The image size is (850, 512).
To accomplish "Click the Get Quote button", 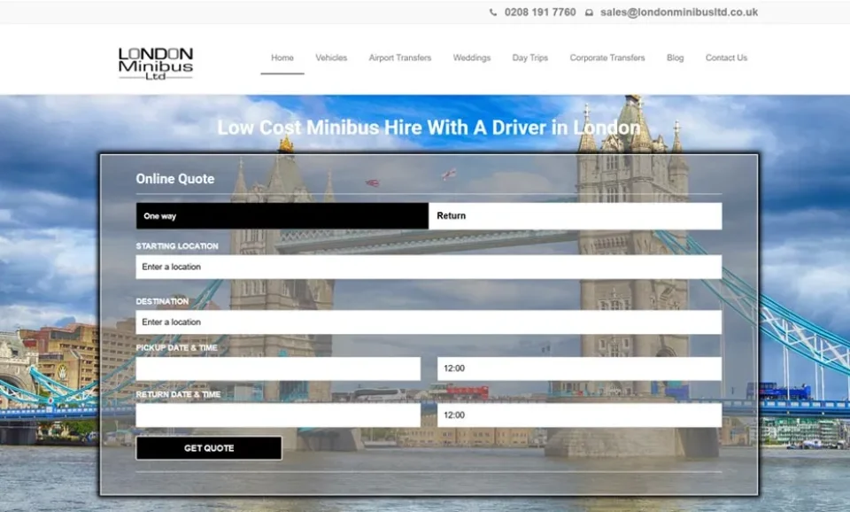I will 209,448.
